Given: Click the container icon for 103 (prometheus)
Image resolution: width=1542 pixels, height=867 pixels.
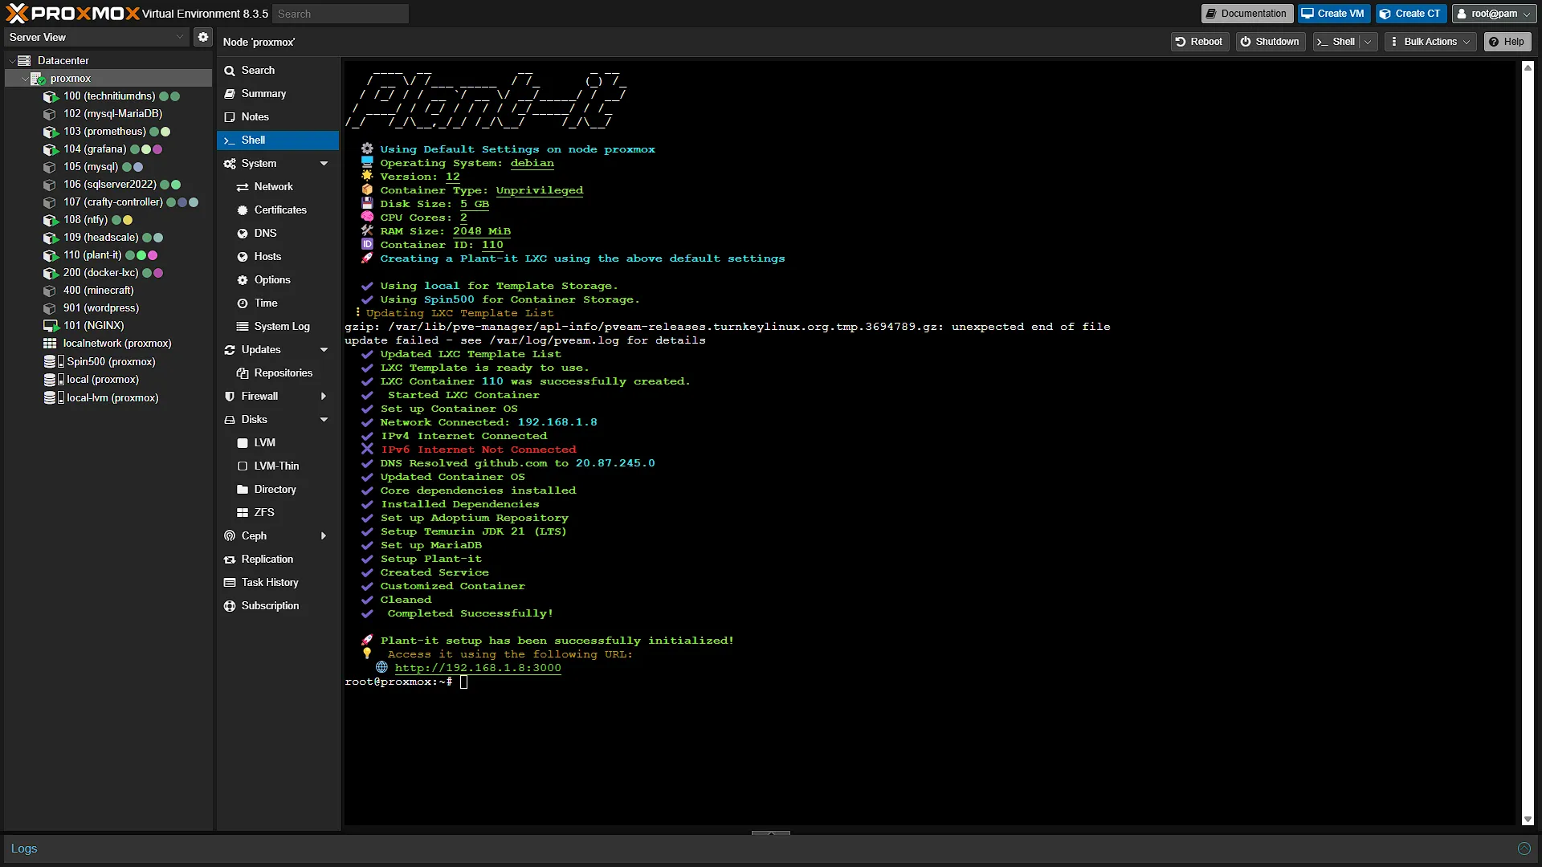Looking at the screenshot, I should click(51, 132).
